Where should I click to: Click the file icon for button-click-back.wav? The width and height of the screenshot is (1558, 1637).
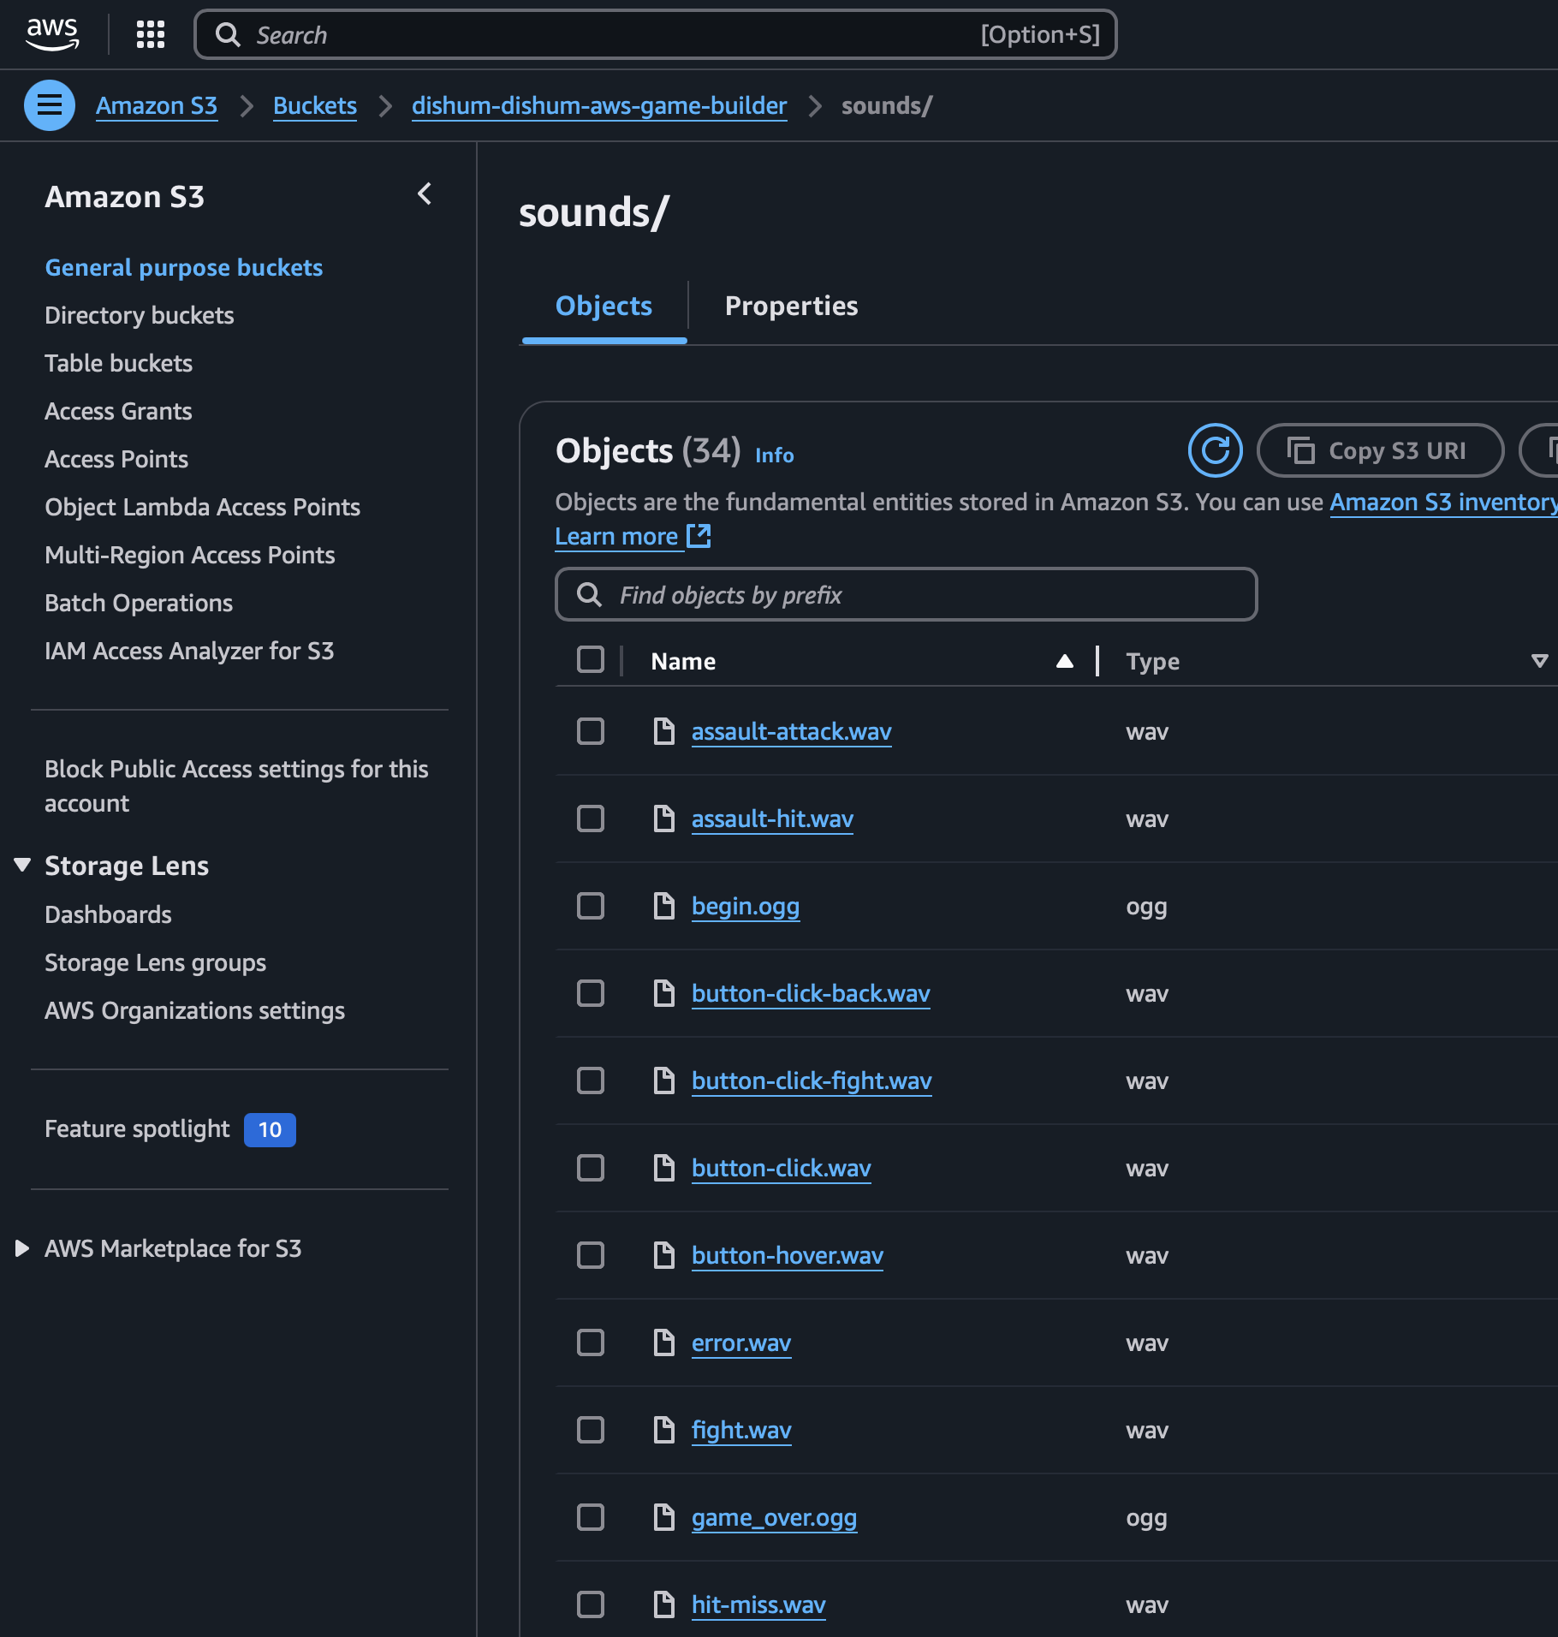tap(664, 994)
